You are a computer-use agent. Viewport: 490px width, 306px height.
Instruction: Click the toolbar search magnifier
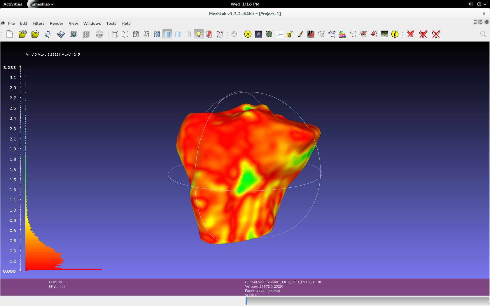[483, 34]
